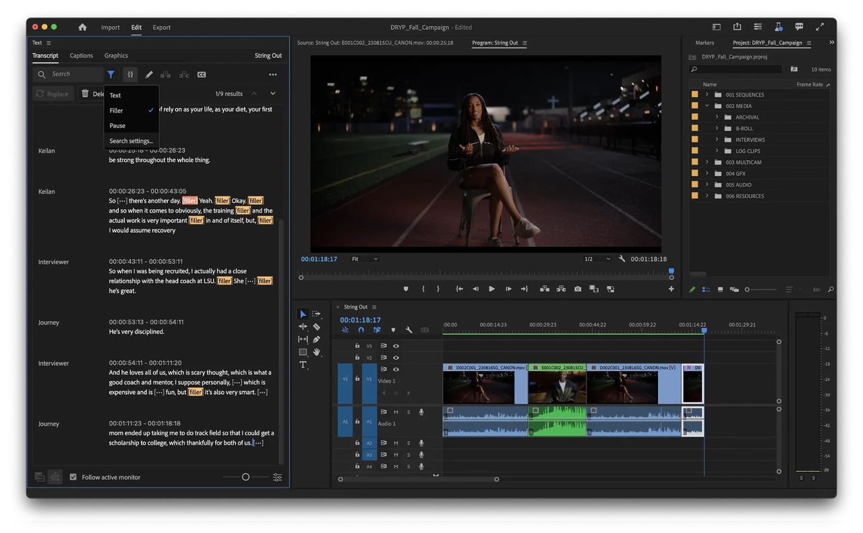Screen dimensions: 863x533
Task: Solo the A2 audio track
Action: [x=409, y=443]
